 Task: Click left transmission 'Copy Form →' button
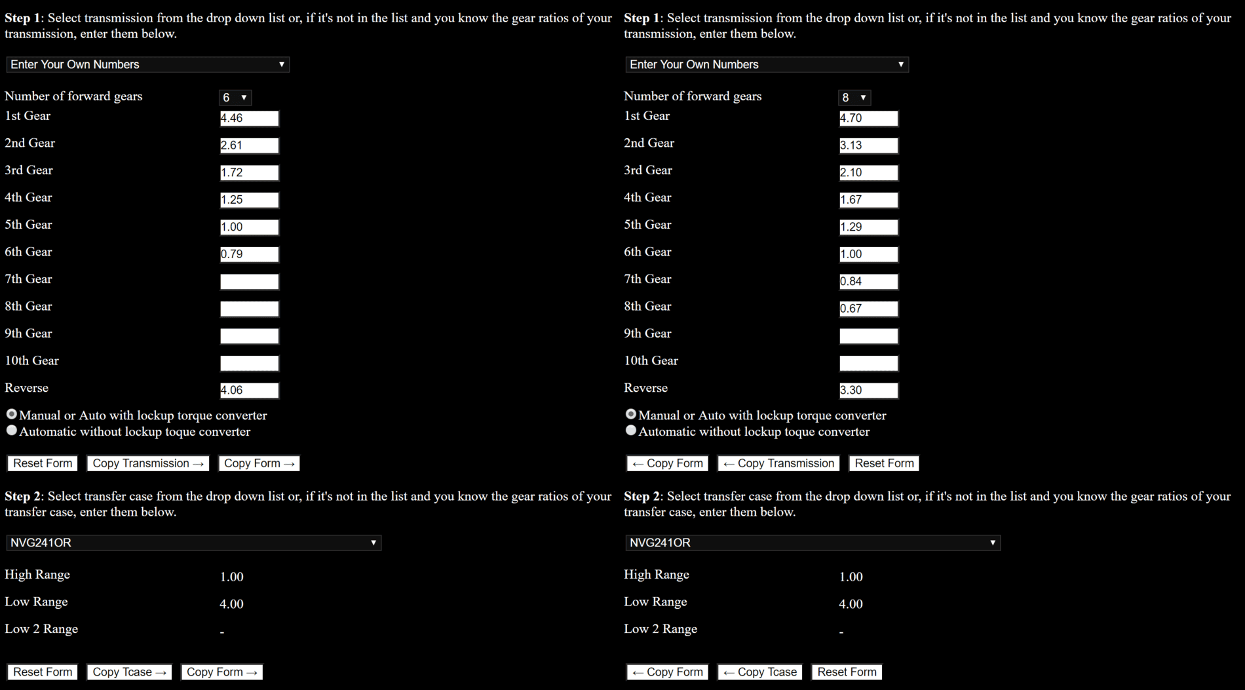click(x=259, y=463)
